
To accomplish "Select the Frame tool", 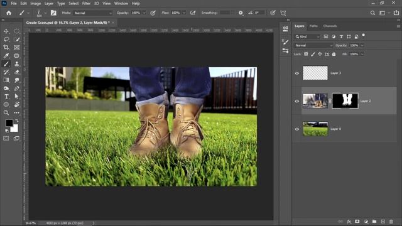I will point(17,48).
